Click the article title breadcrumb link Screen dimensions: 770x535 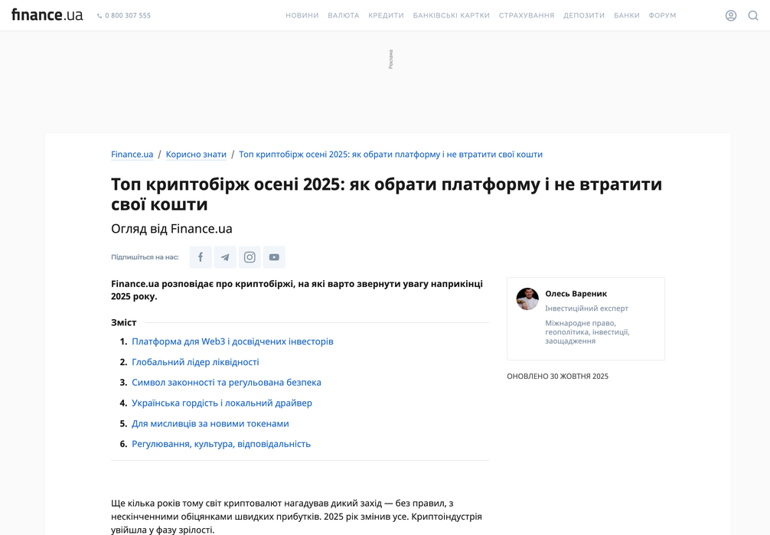[x=390, y=155]
